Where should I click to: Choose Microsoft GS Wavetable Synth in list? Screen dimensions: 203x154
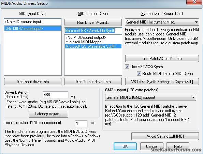[93, 46]
